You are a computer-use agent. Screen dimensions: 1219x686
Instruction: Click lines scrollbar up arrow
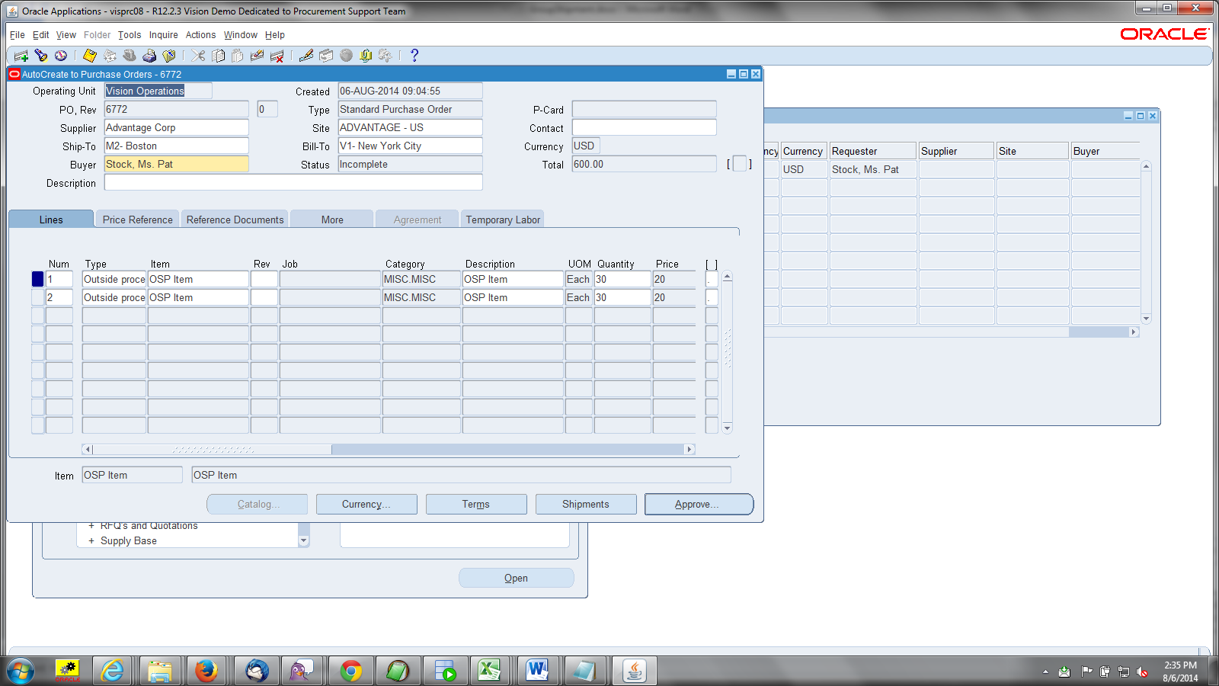coord(728,277)
